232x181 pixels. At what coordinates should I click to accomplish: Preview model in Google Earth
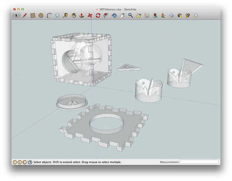pyautogui.click(x=171, y=15)
